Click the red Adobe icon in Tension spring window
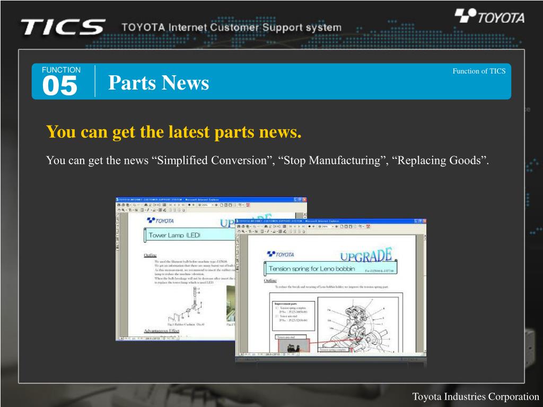 coord(368,226)
